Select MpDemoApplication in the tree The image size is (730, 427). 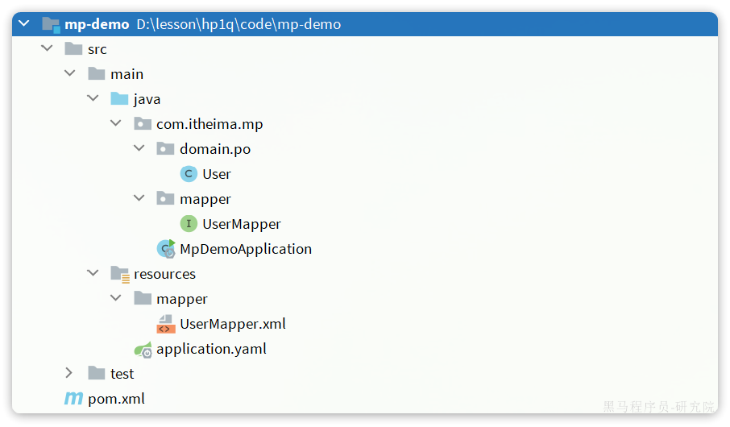(x=246, y=249)
